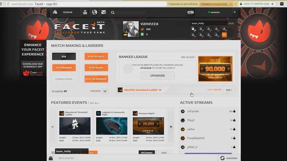Click the green S credits icon
Screen dimensions: 287x161
[142, 34]
